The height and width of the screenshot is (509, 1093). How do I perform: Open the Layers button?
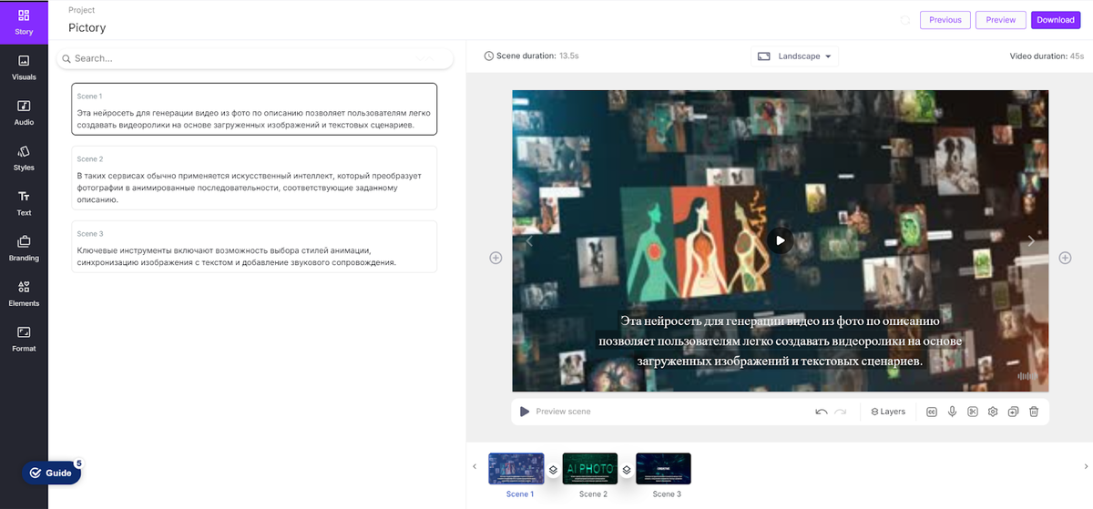(x=888, y=412)
